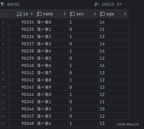Click agw cell in row 90242
This screenshot has width=144, height=129.
pos(114,80)
